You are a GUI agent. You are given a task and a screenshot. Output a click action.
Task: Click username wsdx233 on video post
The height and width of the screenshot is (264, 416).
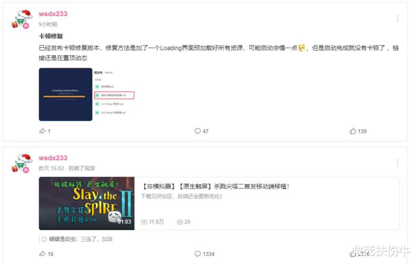[x=53, y=158]
